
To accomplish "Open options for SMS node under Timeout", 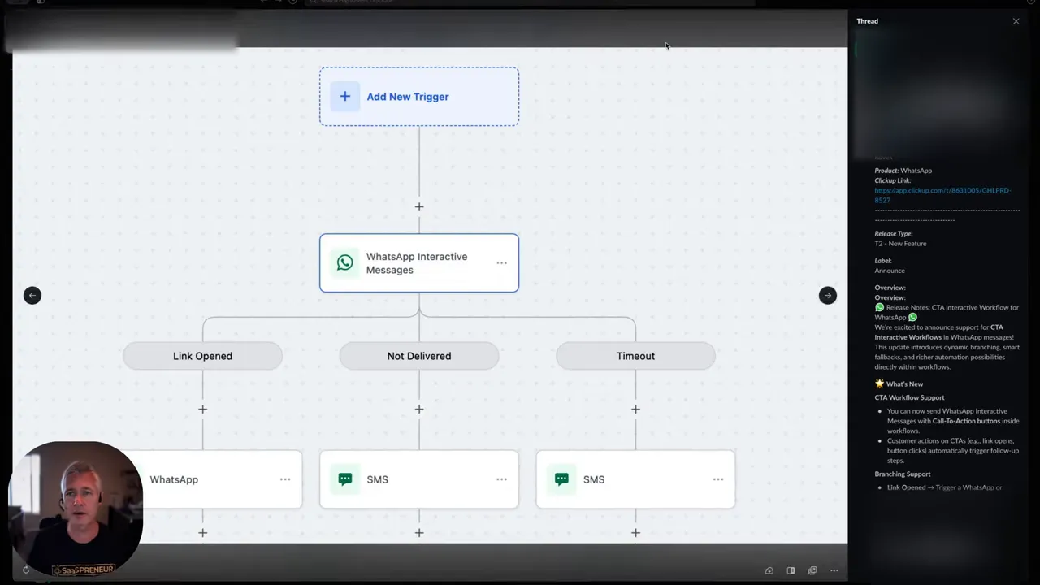I will coord(718,479).
